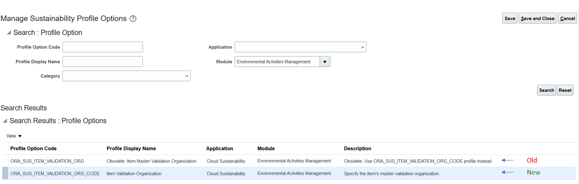Image resolution: width=579 pixels, height=184 pixels.
Task: Click the Save button
Action: coord(510,18)
